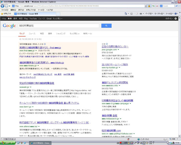The image size is (181, 145).
Task: Click +You in Google black bar
Action: 4,19
